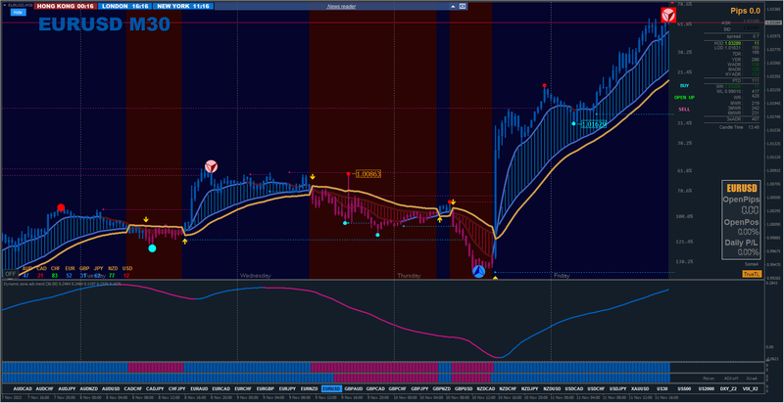
Task: Switch chart to VIX_X2 symbol
Action: pyautogui.click(x=750, y=388)
